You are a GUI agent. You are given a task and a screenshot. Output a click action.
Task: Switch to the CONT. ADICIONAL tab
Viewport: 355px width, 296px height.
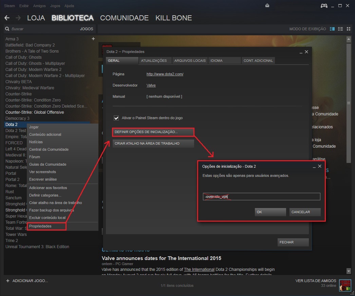[x=258, y=60]
